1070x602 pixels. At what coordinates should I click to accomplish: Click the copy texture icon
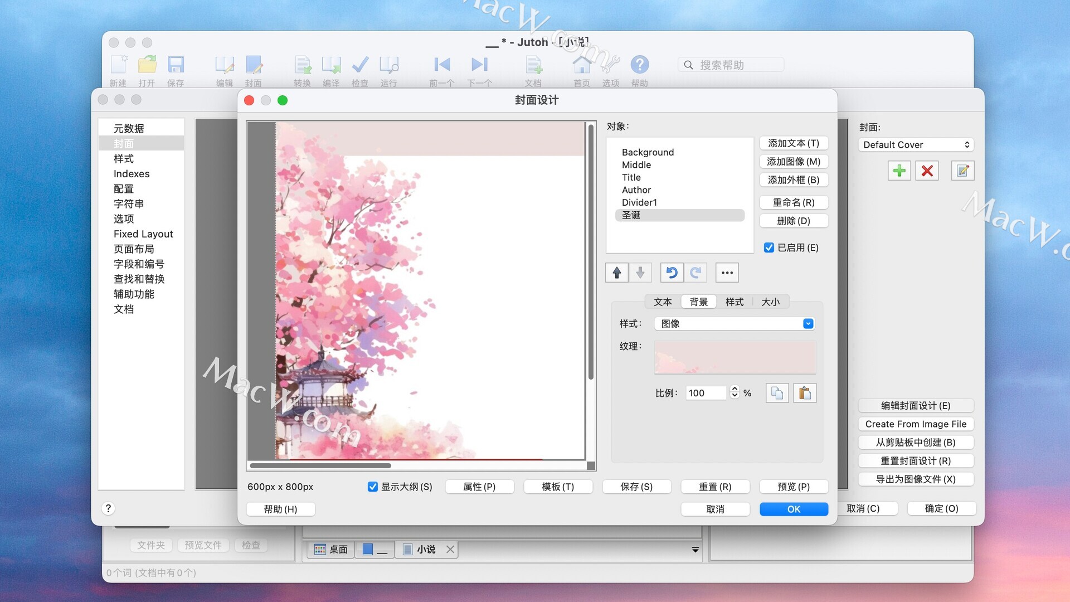(x=777, y=393)
